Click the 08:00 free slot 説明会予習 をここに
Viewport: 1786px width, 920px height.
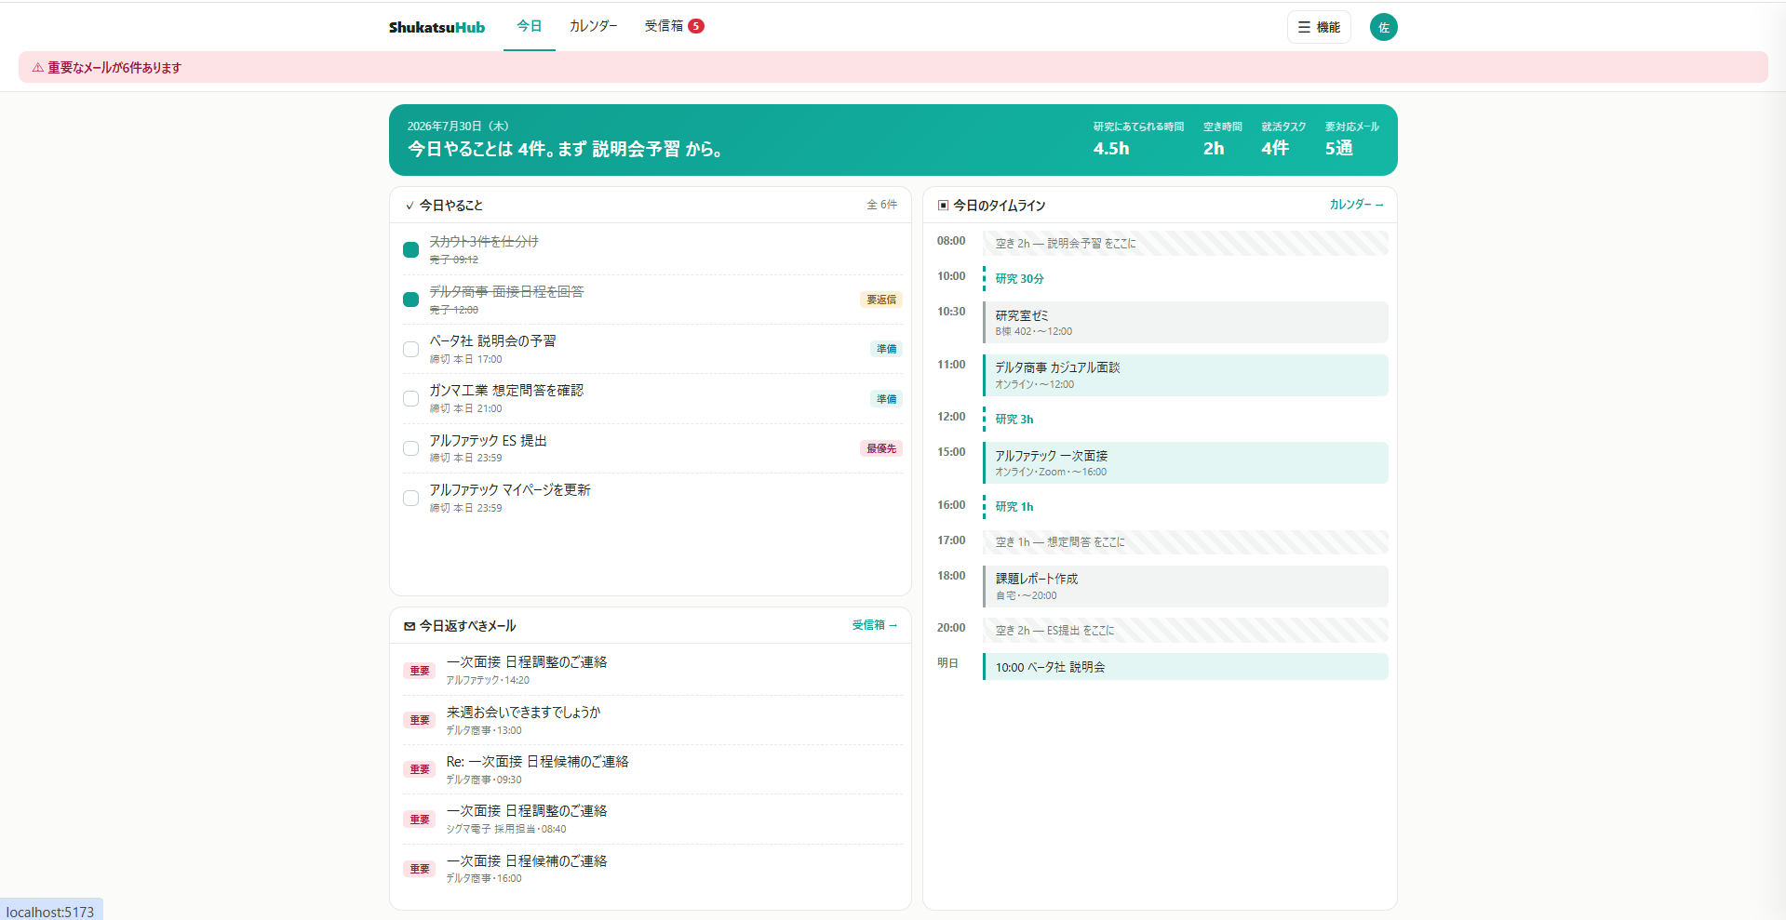[x=1185, y=243]
